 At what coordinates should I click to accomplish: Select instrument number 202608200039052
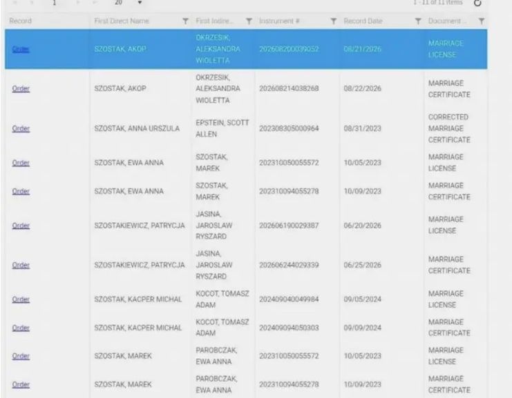tap(289, 49)
